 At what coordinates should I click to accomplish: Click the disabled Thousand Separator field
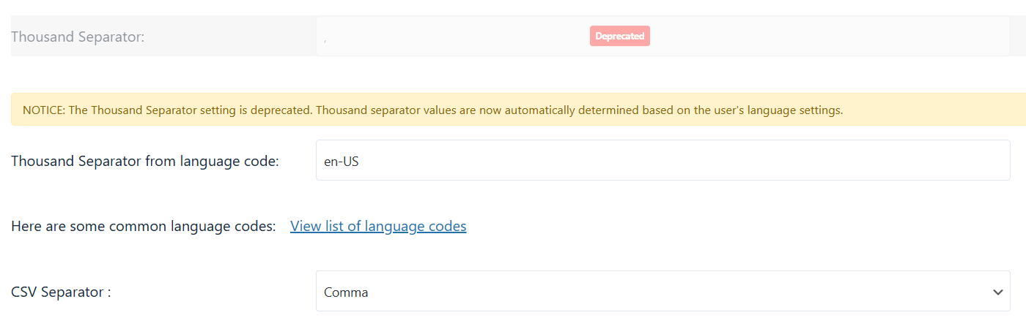(663, 36)
